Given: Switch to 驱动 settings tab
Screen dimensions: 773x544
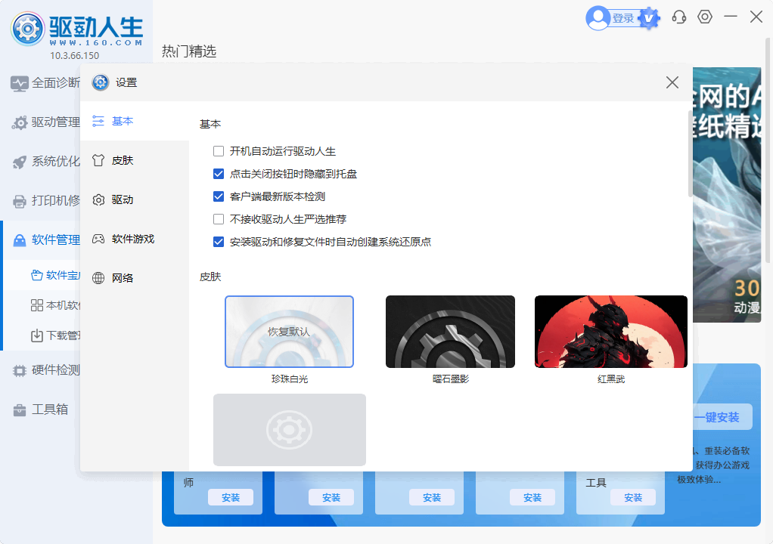Looking at the screenshot, I should tap(135, 200).
